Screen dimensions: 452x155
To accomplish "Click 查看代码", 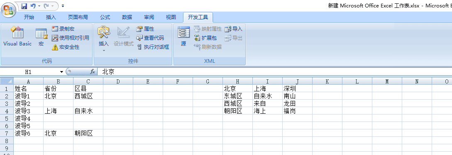I will 150,38.
